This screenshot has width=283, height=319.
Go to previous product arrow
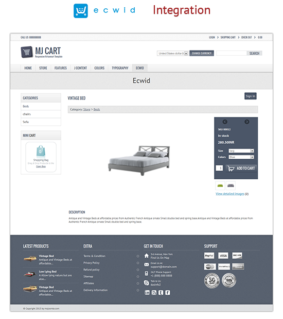pyautogui.click(x=225, y=122)
